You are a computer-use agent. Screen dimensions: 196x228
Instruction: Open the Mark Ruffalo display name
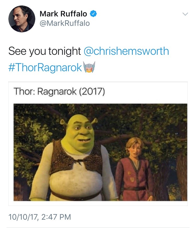63,14
